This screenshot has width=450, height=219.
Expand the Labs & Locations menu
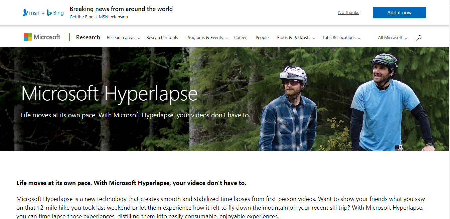pos(341,38)
